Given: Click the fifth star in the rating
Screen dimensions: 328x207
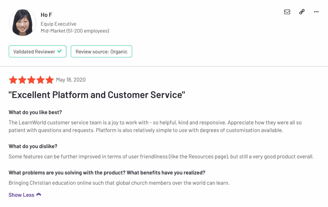Looking at the screenshot, I should [x=49, y=80].
